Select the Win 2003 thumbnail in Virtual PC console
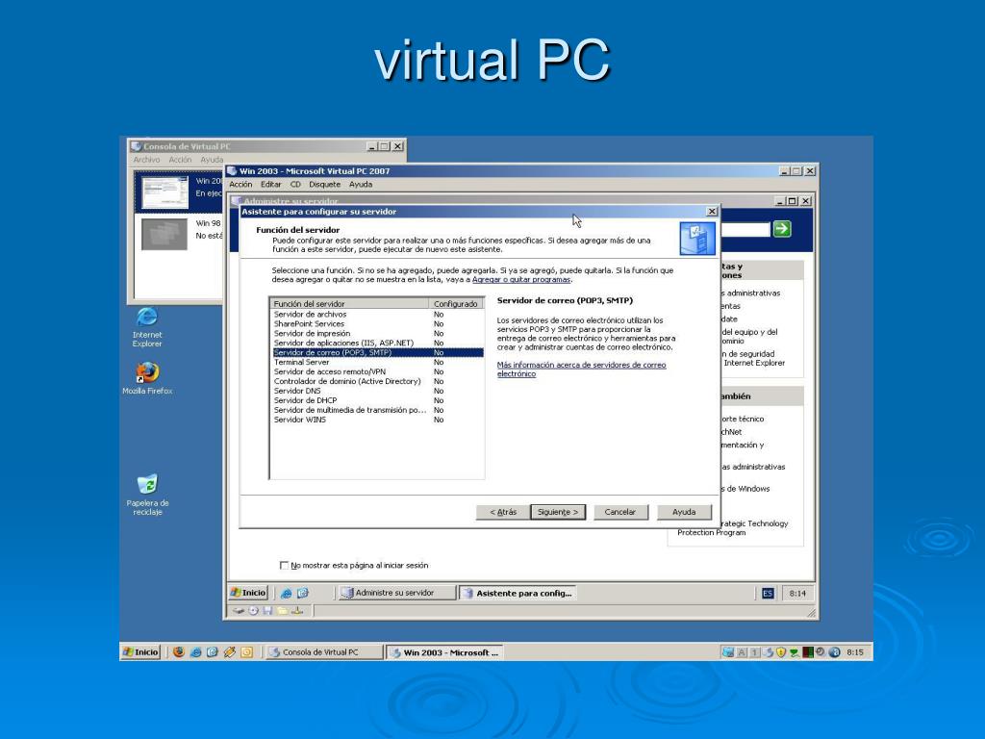Image resolution: width=985 pixels, height=739 pixels. click(x=164, y=191)
